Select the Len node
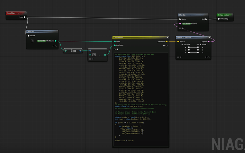Screen dimensions: 245x153 [x=73, y=51]
